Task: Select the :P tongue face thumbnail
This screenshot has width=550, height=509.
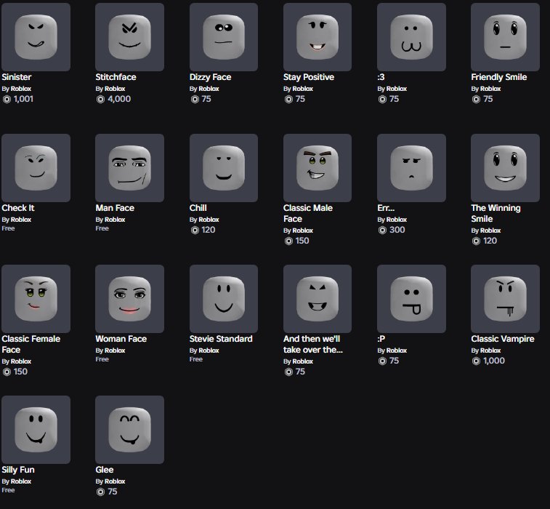Action: click(x=411, y=299)
